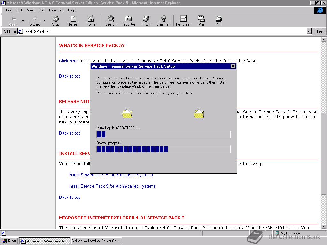Click Install Service Pack 5 for Intel-based systems

111,175
